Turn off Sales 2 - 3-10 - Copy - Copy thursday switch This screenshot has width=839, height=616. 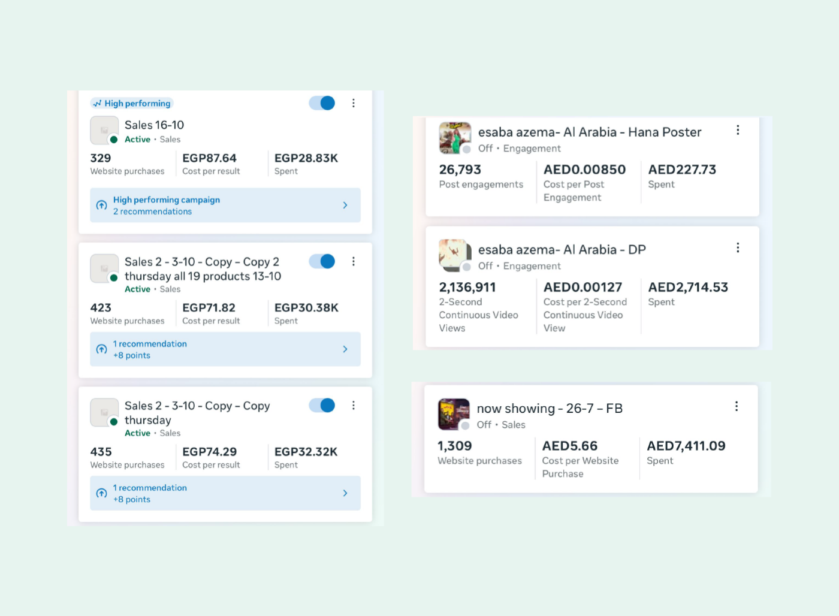pos(322,406)
